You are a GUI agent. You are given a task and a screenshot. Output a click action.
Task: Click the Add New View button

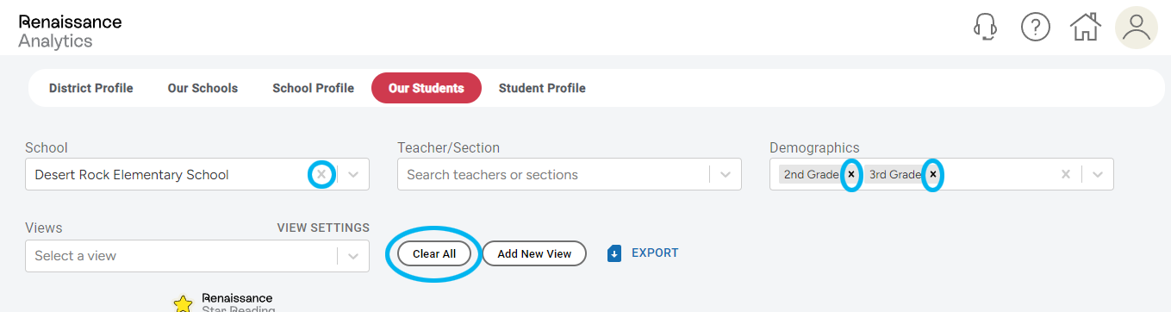click(x=534, y=253)
